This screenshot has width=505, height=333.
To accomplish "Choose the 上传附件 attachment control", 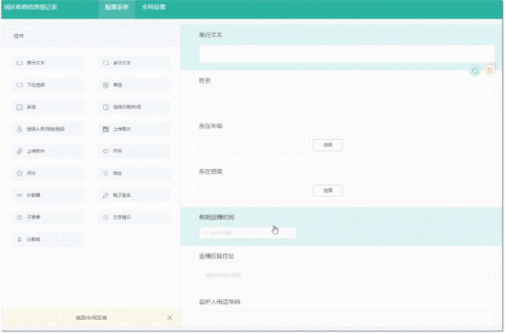I will click(47, 151).
